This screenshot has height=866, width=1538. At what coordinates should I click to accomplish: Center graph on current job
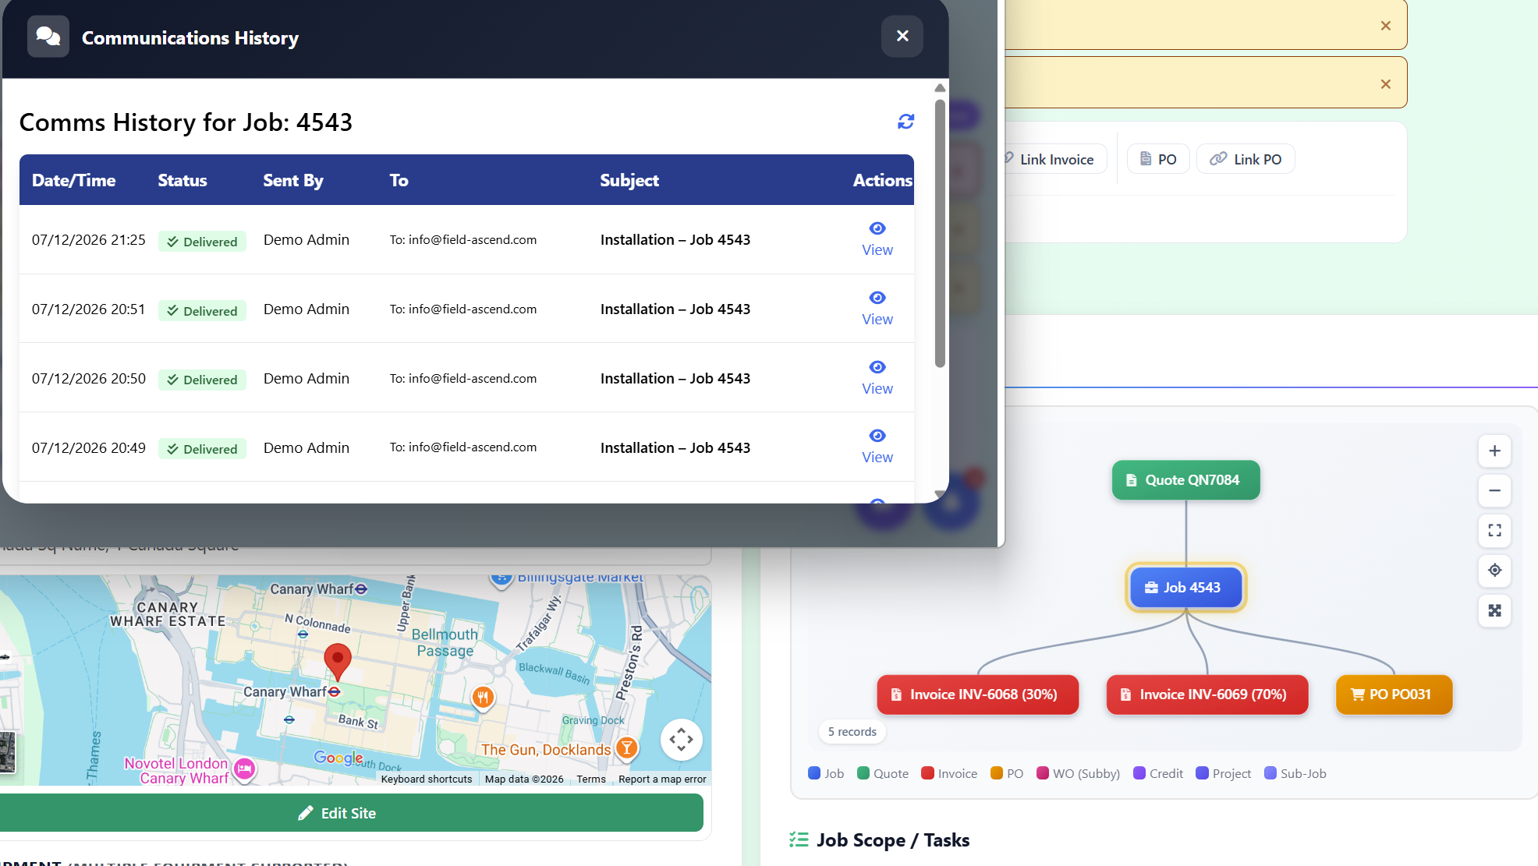[x=1494, y=570]
